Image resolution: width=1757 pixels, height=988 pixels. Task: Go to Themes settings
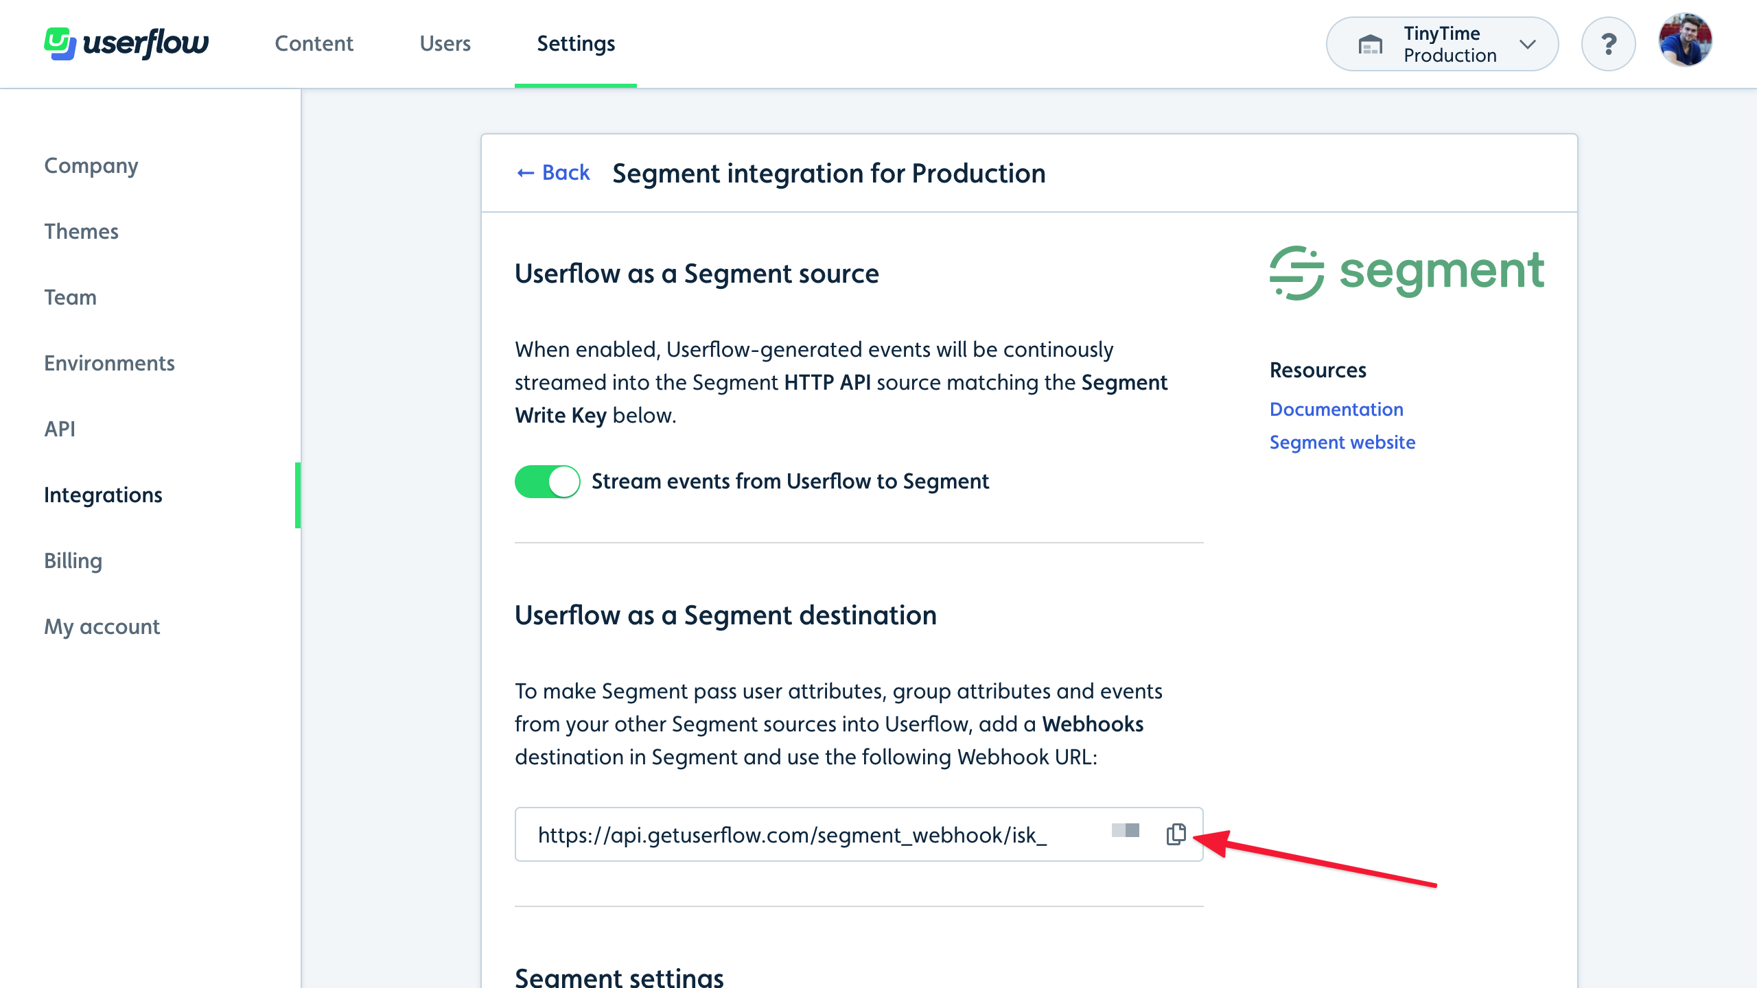click(81, 231)
